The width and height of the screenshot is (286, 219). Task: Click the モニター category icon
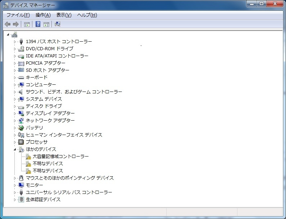(x=21, y=185)
